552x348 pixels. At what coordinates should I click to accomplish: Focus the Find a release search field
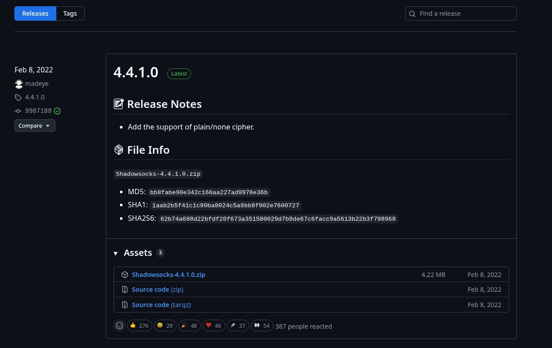pos(461,13)
